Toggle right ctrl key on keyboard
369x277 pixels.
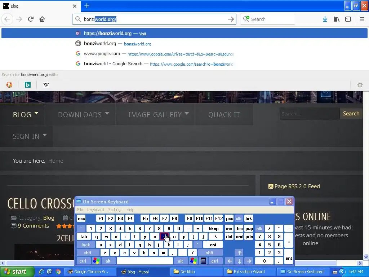[x=215, y=261]
